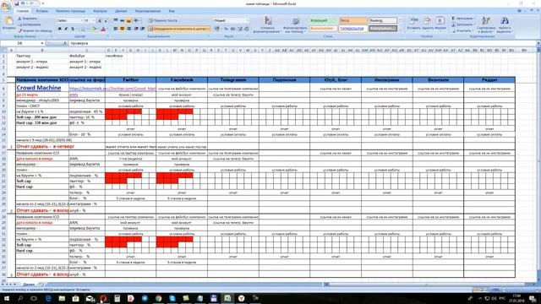Apply the orange 'Ввод' cell style
This screenshot has width=541, height=304.
[x=353, y=20]
